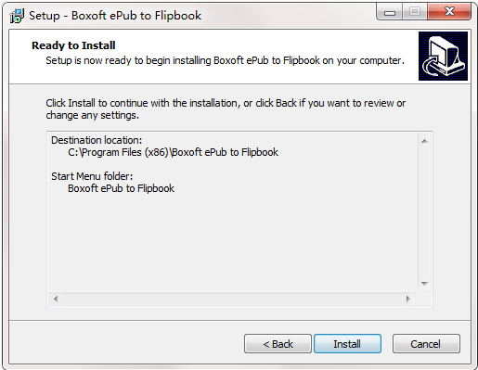Click the Boxoft ePub to Flipbook folder name line

pos(121,188)
